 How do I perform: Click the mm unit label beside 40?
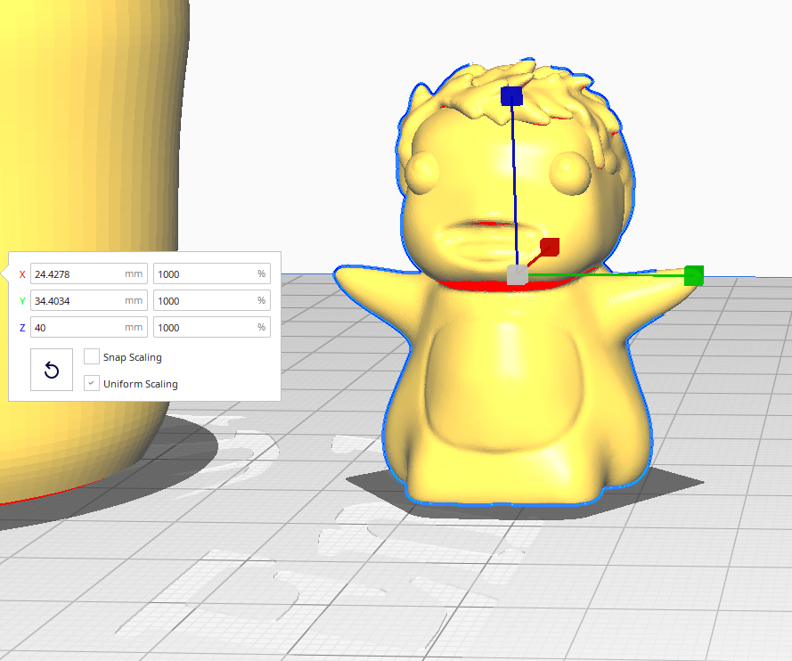132,327
